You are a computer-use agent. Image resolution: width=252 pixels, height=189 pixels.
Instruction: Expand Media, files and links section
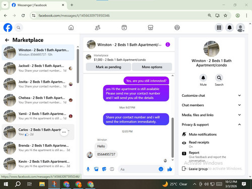tap(211, 115)
